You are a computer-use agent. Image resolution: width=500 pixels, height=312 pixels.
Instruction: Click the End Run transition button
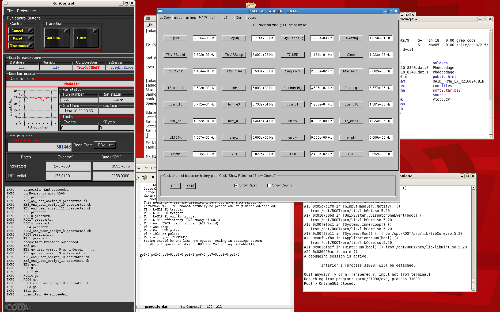57,38
